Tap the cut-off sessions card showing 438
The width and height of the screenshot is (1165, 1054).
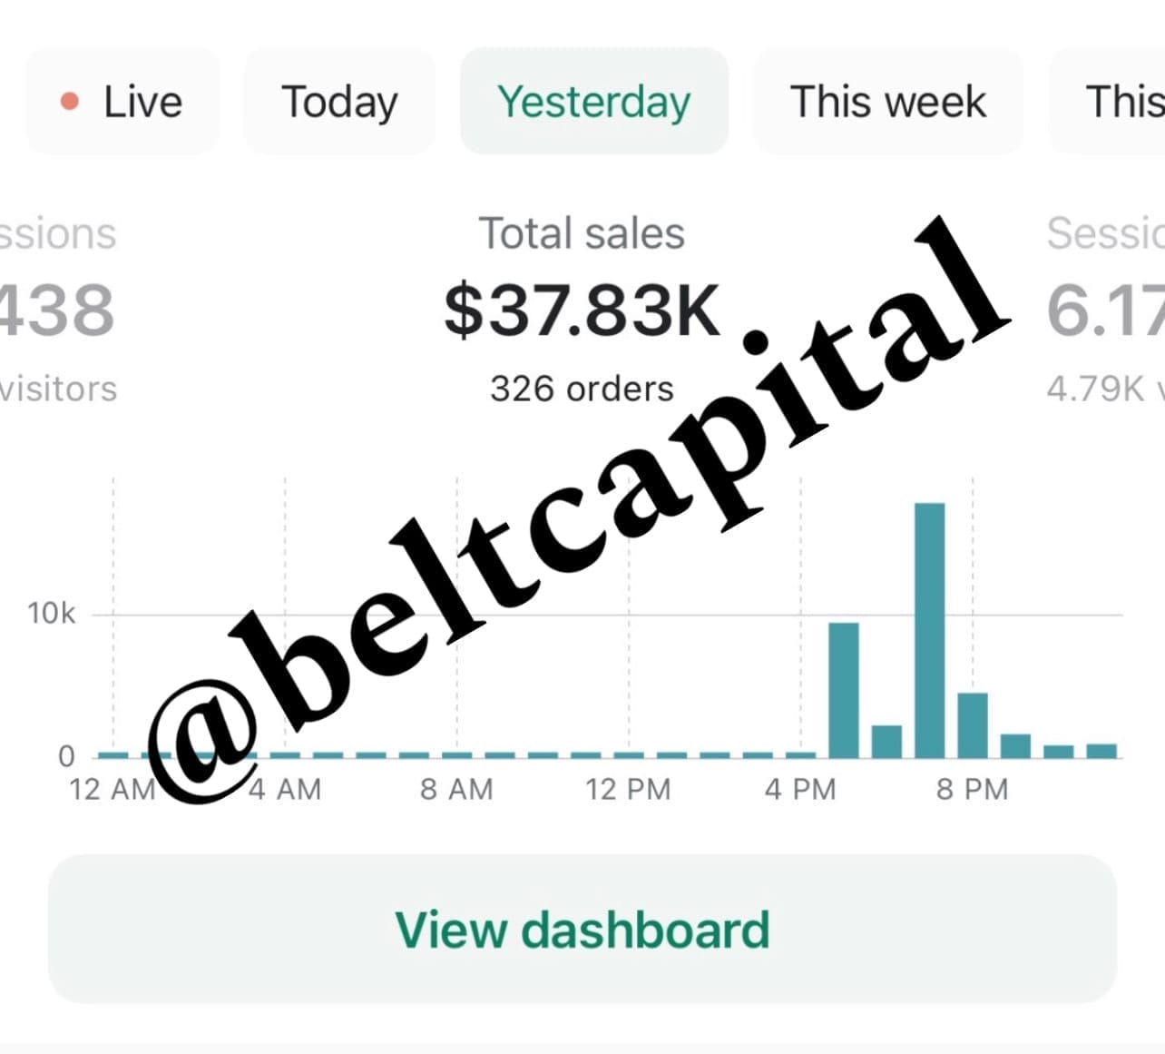coord(58,309)
